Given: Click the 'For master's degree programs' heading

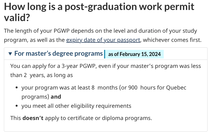Looking at the screenshot, I should coord(59,53).
